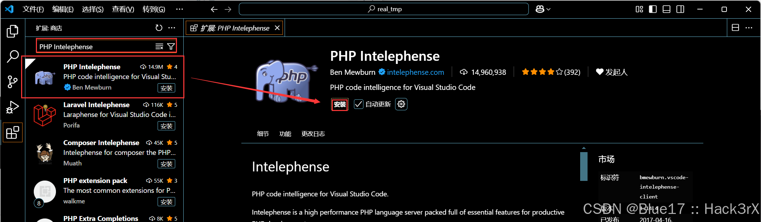Select PHP extension pack list entry
Screen dimensions: 761x222
click(104, 191)
